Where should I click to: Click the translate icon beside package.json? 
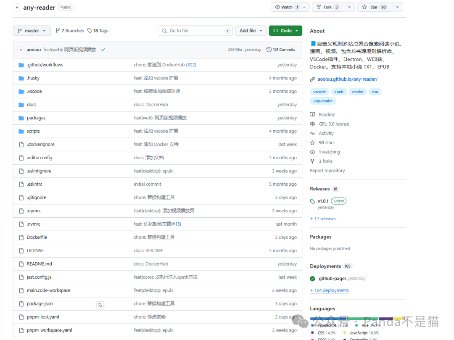(100, 305)
